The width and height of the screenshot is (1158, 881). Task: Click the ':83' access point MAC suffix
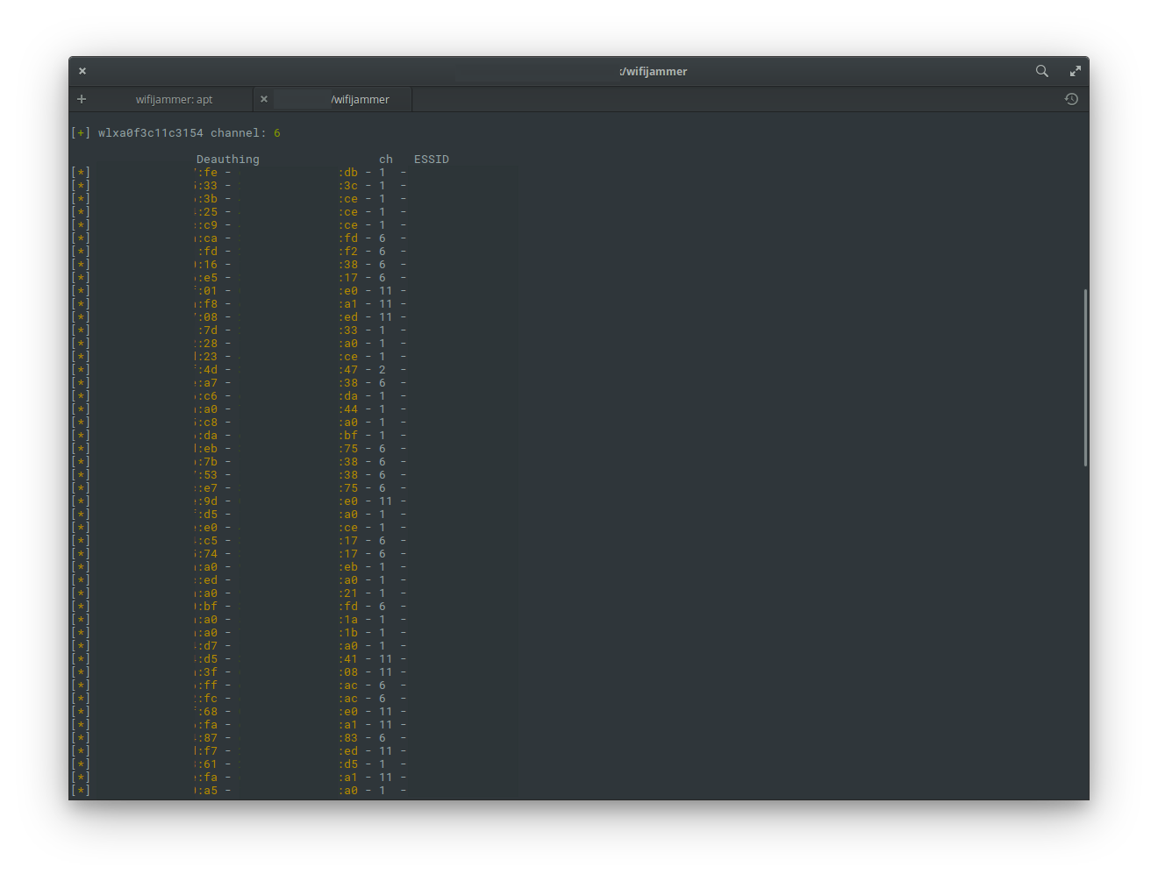click(x=348, y=738)
